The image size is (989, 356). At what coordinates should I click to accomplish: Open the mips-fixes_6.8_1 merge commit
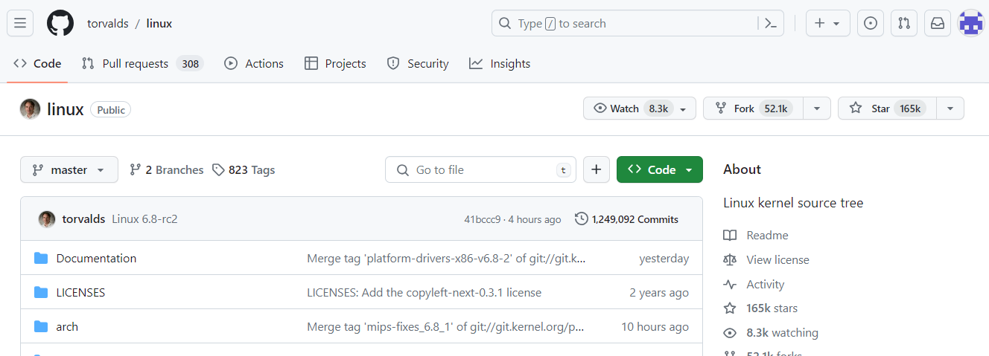click(x=445, y=327)
